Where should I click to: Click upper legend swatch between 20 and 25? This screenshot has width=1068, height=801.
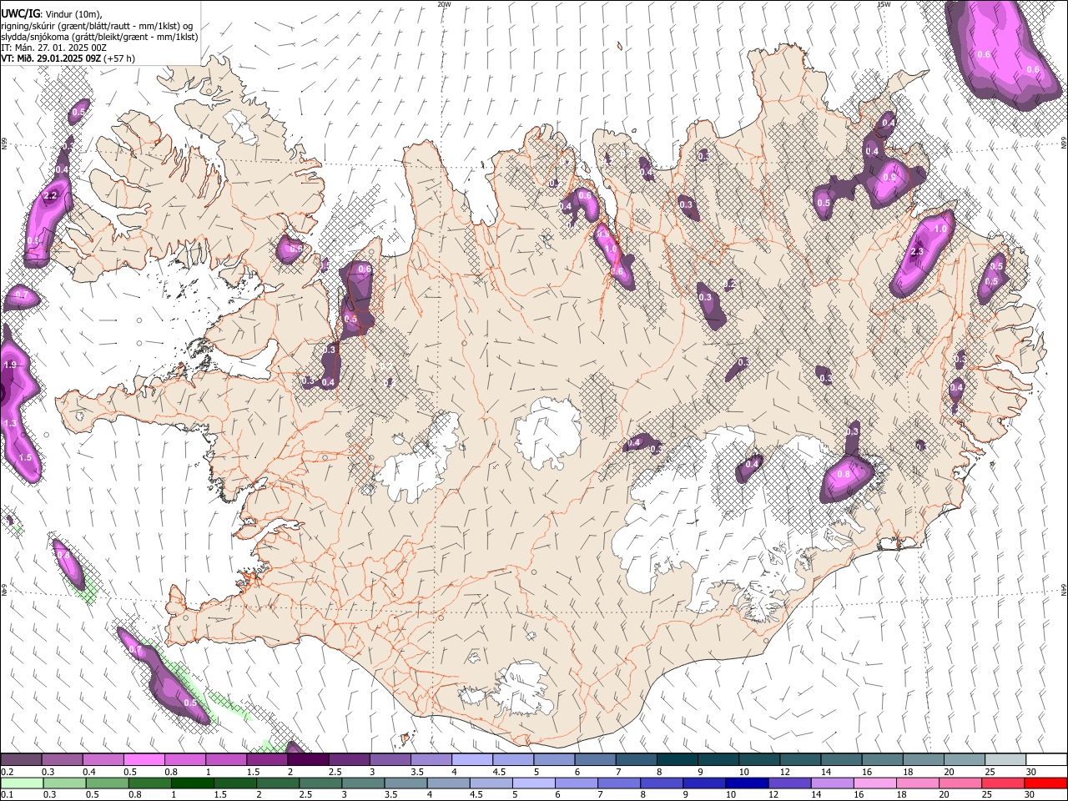pos(964,760)
